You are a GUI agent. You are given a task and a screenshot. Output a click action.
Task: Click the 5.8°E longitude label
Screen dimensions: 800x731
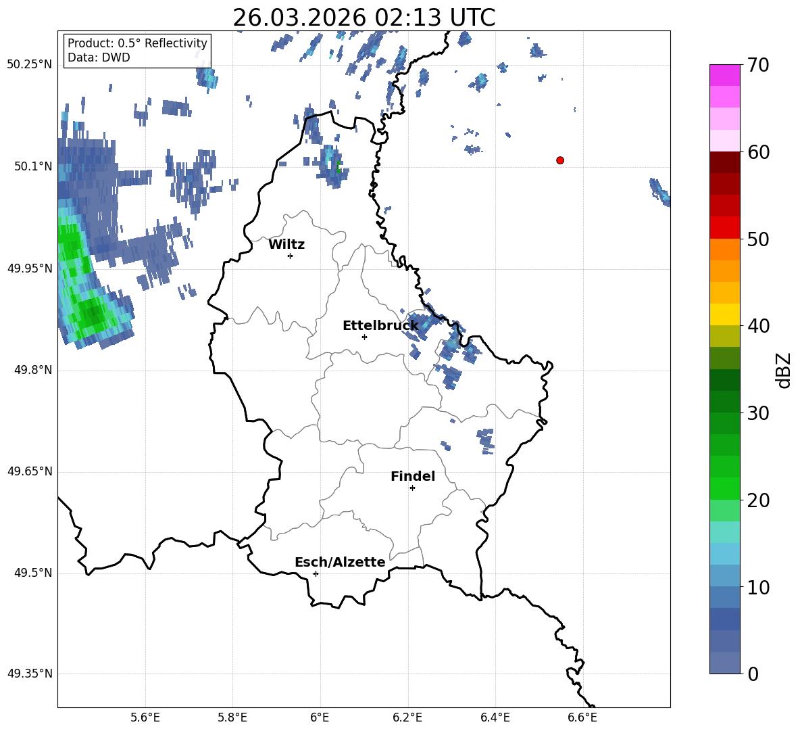[x=232, y=717]
